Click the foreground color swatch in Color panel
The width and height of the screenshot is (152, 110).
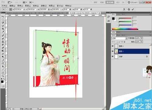113,19
